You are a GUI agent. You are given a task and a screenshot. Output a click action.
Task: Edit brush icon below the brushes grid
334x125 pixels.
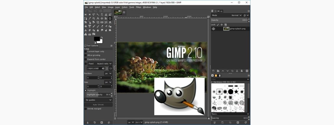click(215, 122)
